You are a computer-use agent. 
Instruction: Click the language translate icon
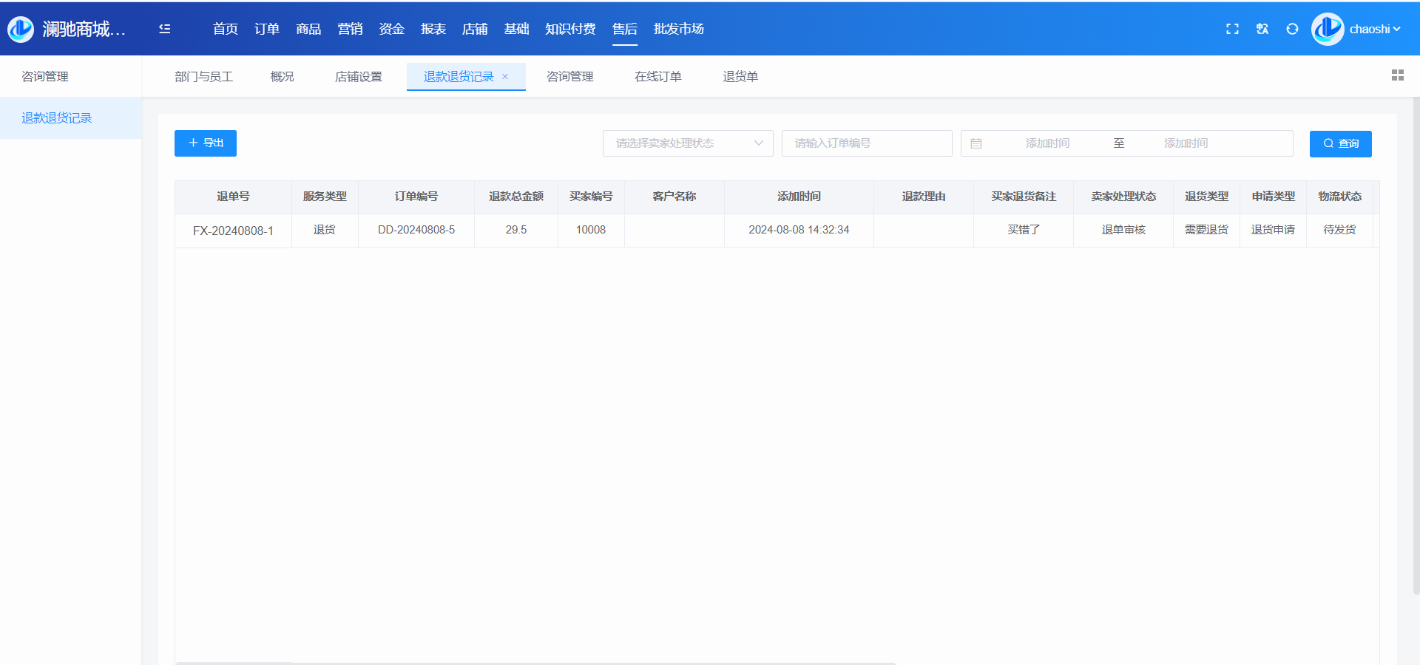coord(1262,29)
